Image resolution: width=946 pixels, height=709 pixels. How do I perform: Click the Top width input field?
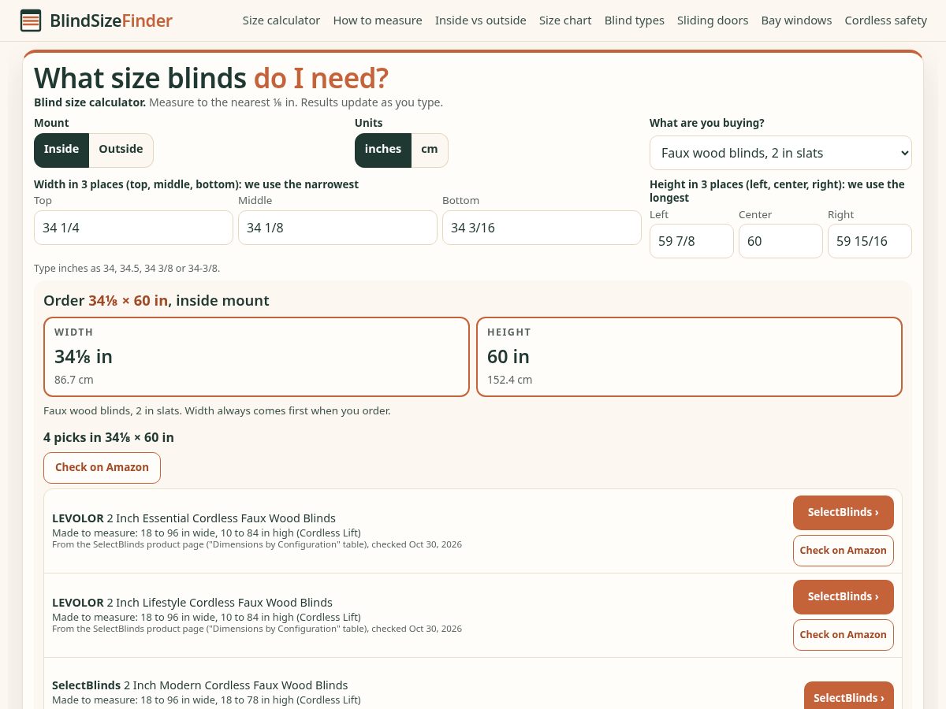click(133, 228)
